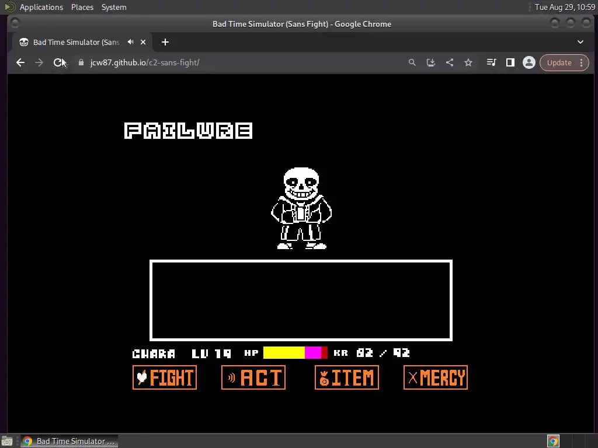The image size is (598, 448).
Task: Click the address bar URL
Action: tap(145, 62)
